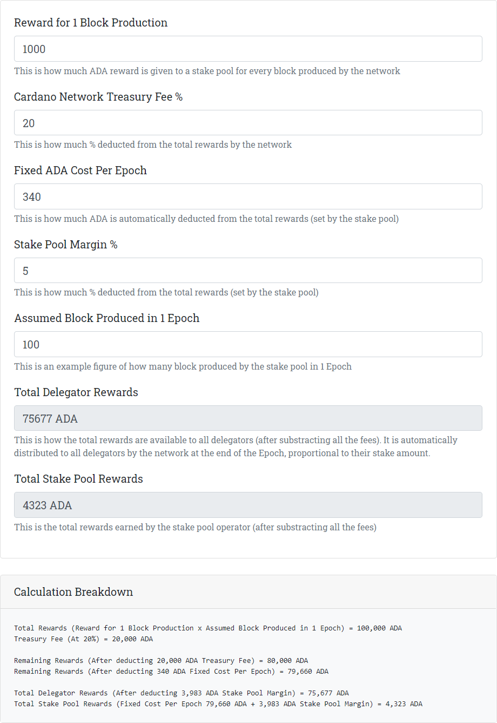Click the Treasury Fee (At 20%) breakdown line
The height and width of the screenshot is (723, 497).
click(84, 639)
